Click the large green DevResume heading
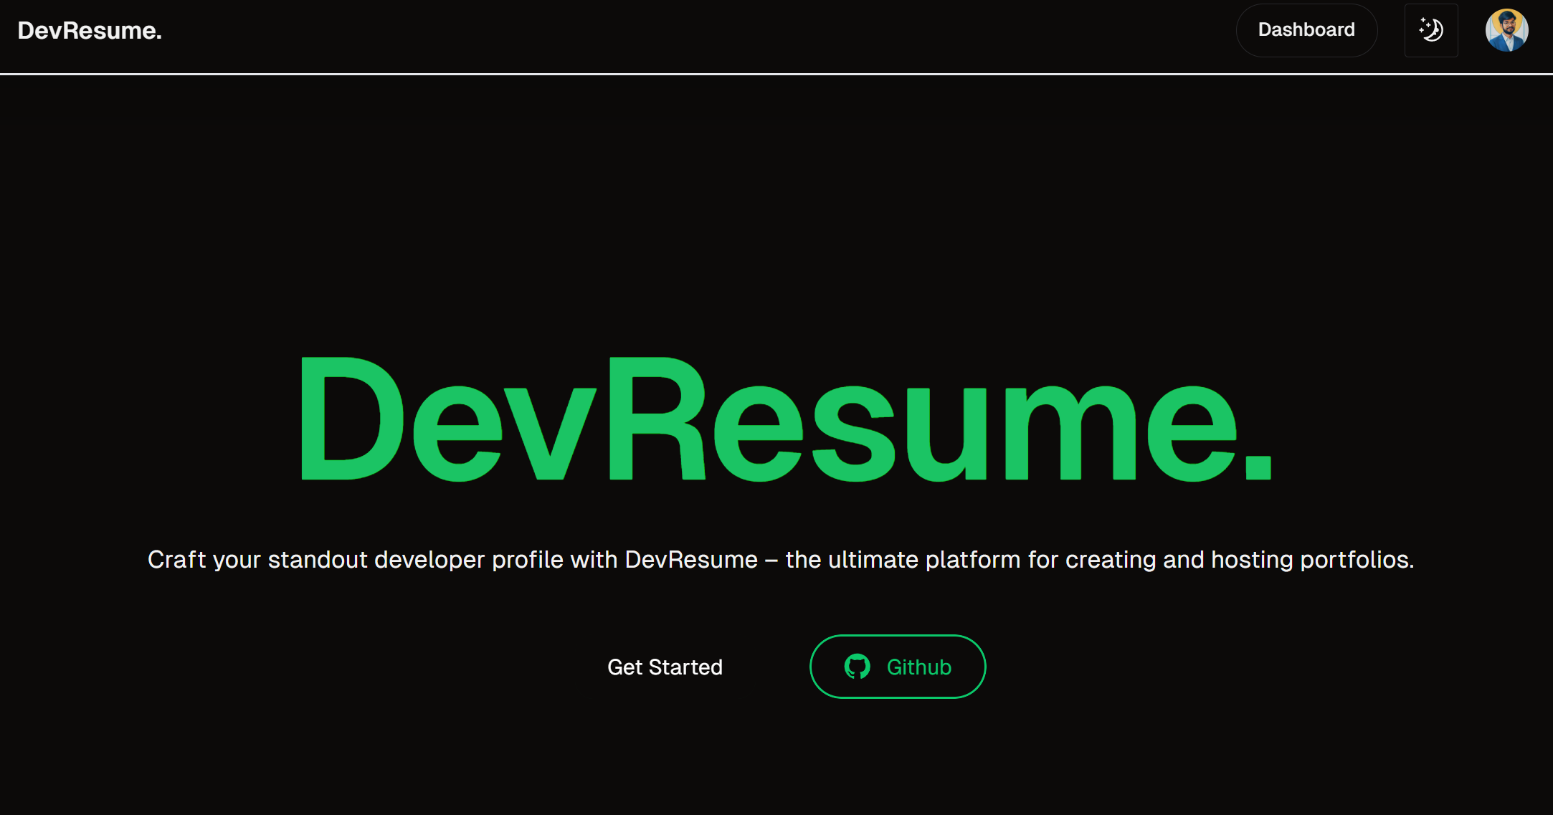The image size is (1553, 815). [785, 419]
